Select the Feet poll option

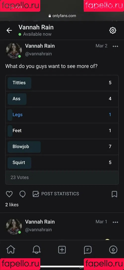click(62, 131)
